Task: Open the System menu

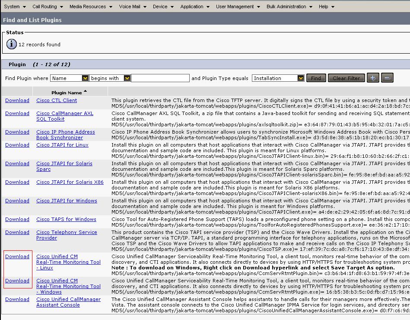Action: (15, 6)
